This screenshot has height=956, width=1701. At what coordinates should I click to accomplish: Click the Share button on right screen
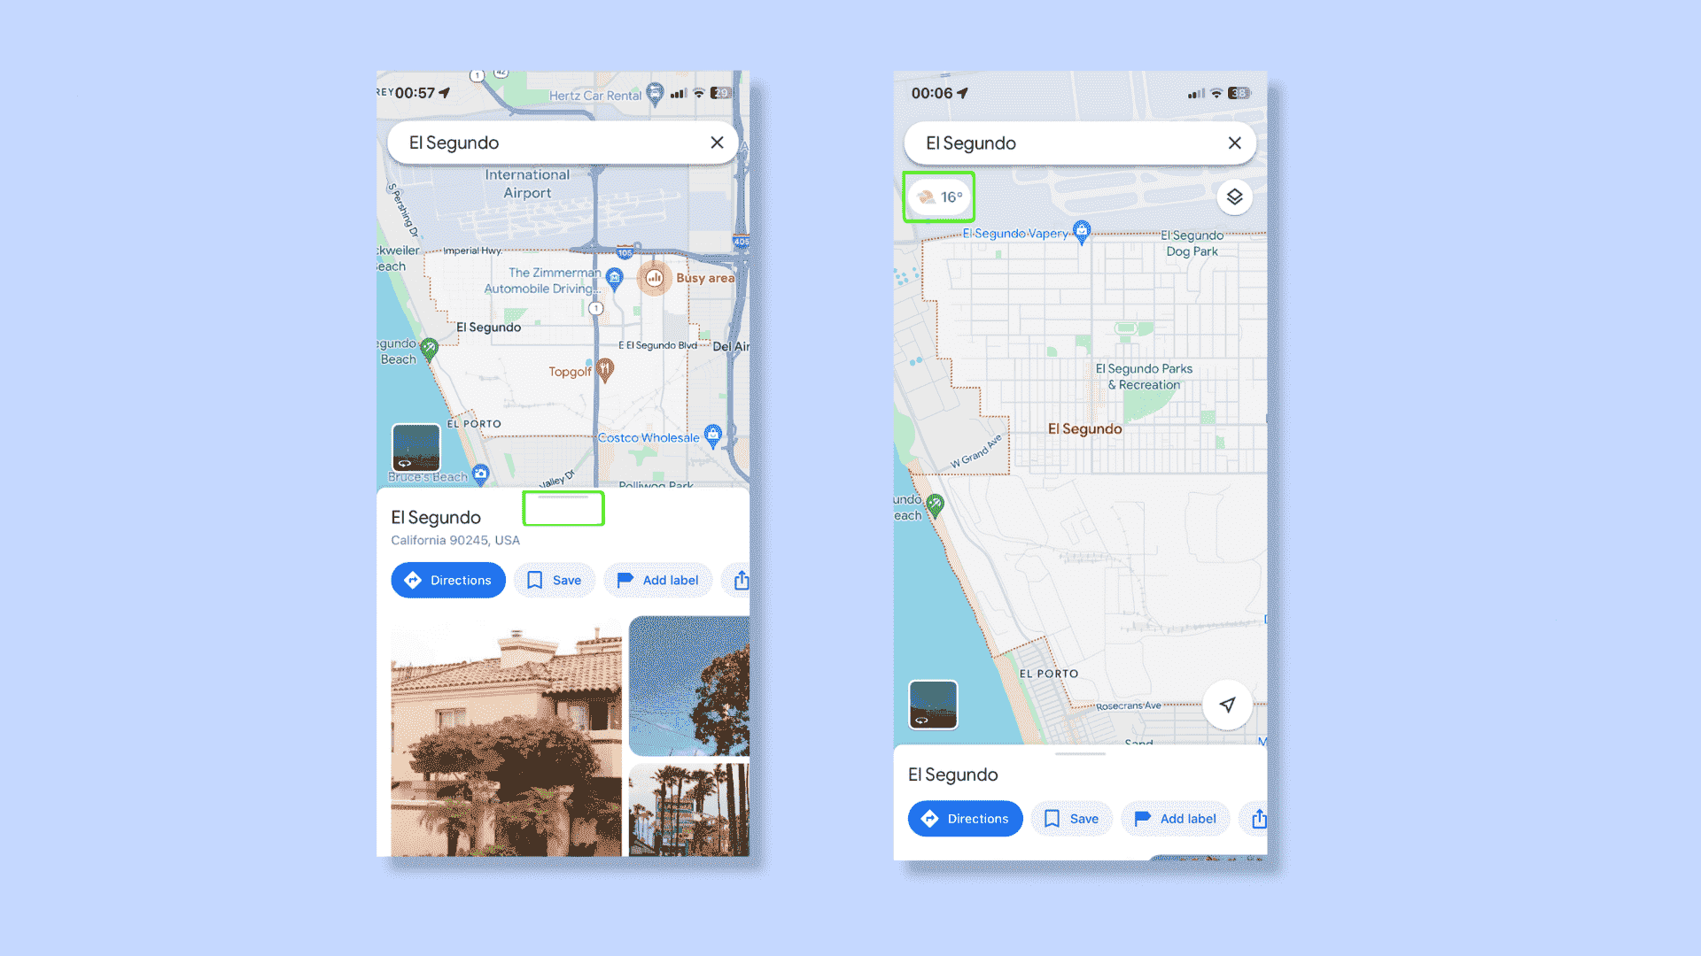tap(1260, 818)
